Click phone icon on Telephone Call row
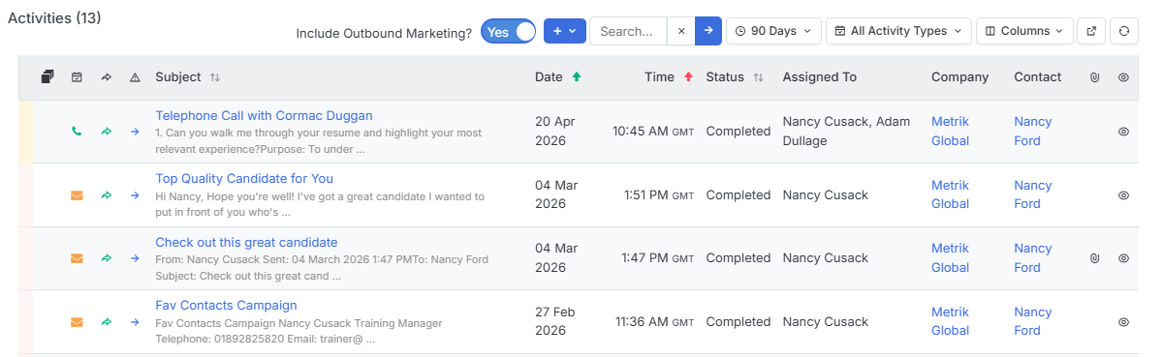Viewport: 1163px width, 357px height. click(x=77, y=132)
